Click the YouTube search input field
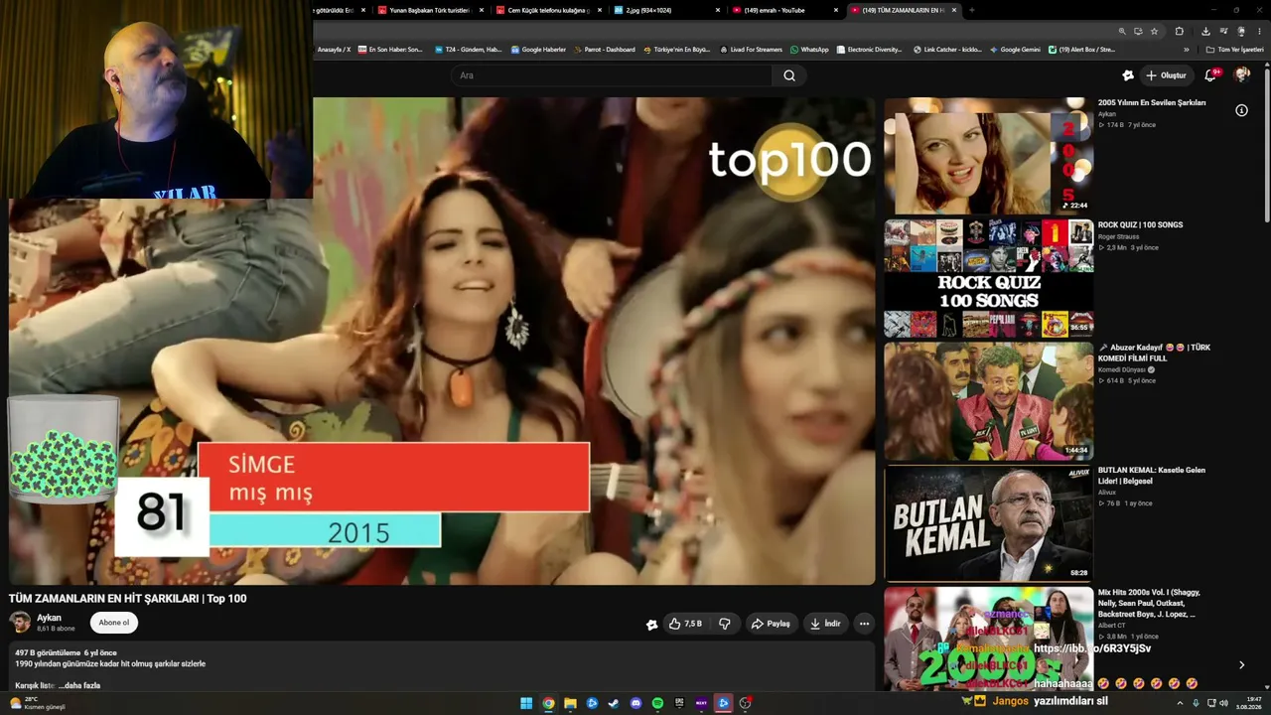Screen dimensions: 1271x715 612,75
